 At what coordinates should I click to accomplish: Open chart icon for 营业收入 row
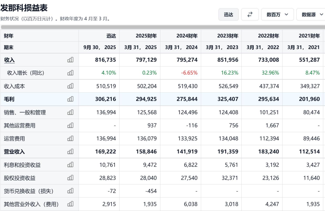point(70,151)
